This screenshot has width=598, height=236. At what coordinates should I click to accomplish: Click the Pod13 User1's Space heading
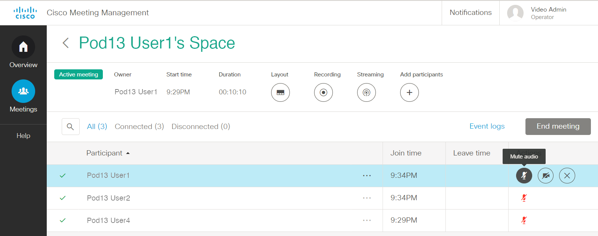[x=157, y=43]
